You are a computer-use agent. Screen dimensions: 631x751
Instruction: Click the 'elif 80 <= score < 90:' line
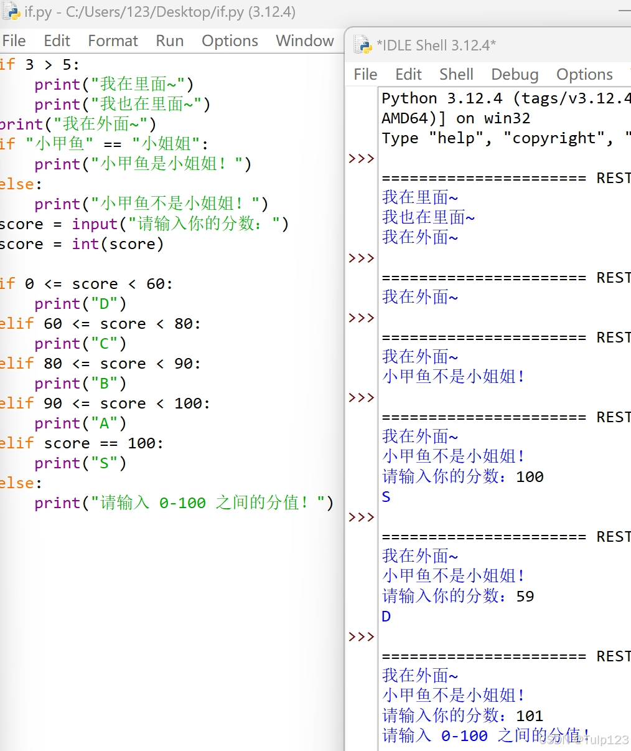(100, 364)
